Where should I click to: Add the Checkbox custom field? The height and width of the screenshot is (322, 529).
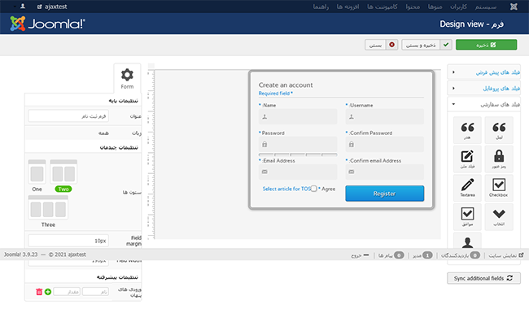(499, 188)
